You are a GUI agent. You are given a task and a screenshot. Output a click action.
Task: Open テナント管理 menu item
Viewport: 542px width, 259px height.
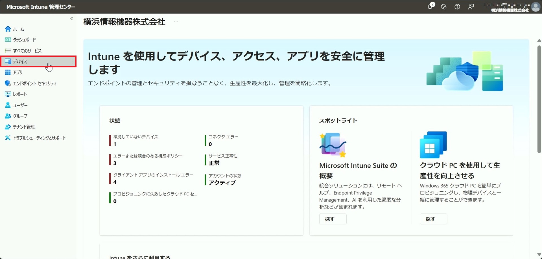[24, 127]
